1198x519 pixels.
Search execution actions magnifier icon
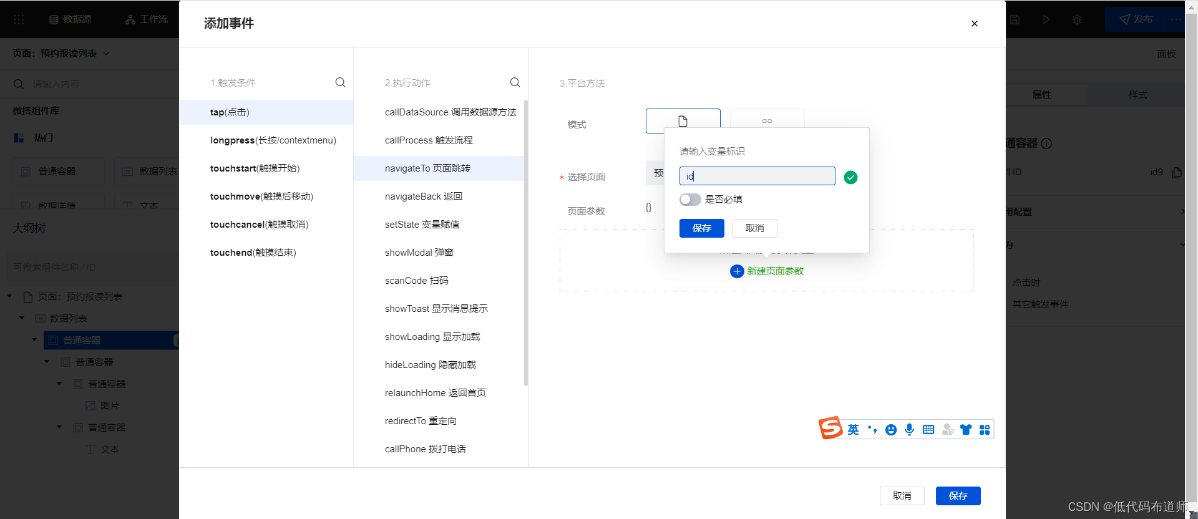coord(515,82)
